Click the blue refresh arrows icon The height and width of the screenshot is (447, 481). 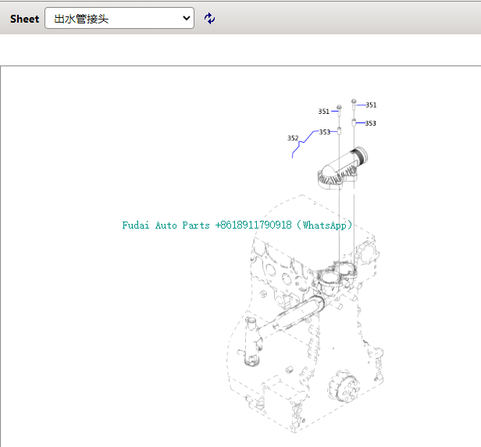click(x=209, y=19)
